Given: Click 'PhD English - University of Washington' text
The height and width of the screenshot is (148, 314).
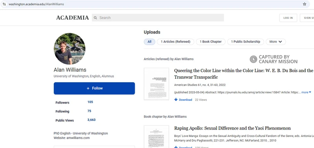Looking at the screenshot, I should tap(81, 133).
